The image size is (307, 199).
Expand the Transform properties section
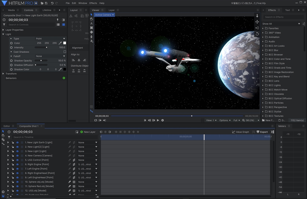3,74
